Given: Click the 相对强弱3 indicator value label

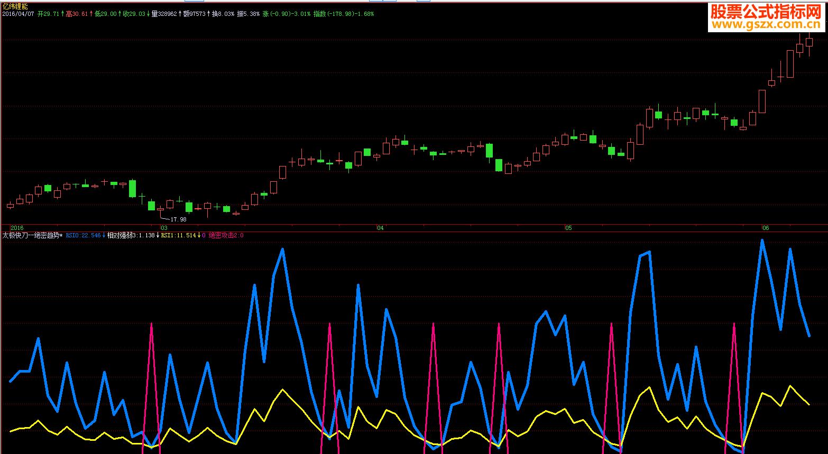Looking at the screenshot, I should pos(131,235).
